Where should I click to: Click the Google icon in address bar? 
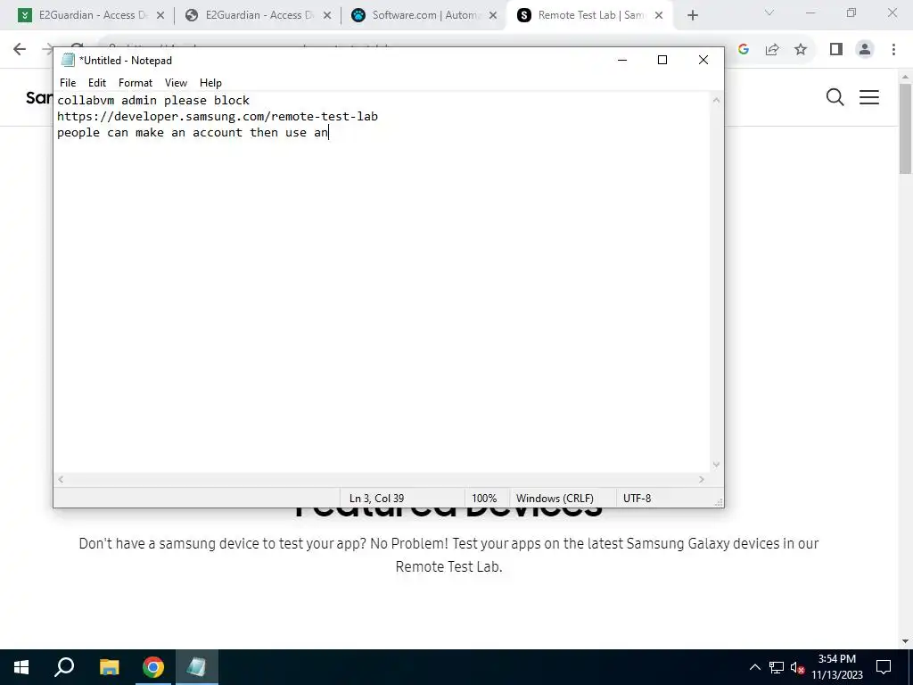click(744, 50)
